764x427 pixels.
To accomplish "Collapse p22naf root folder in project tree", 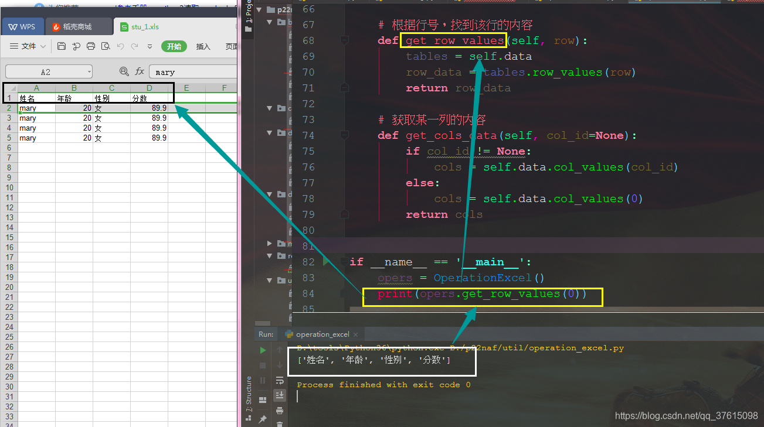I will click(x=259, y=10).
